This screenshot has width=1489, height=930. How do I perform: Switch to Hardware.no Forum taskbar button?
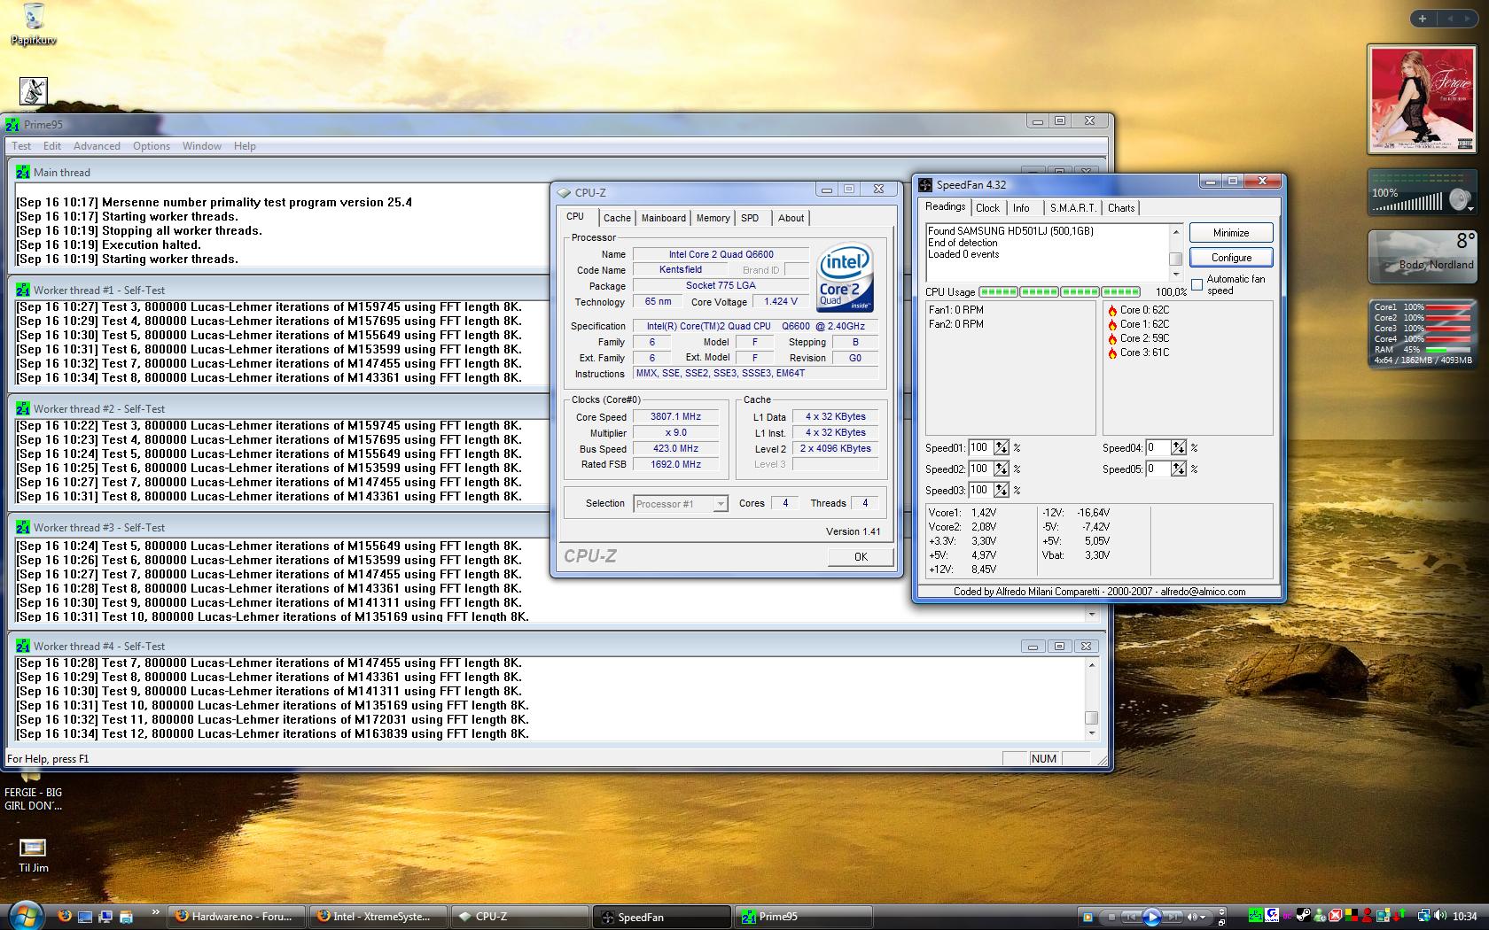(237, 917)
